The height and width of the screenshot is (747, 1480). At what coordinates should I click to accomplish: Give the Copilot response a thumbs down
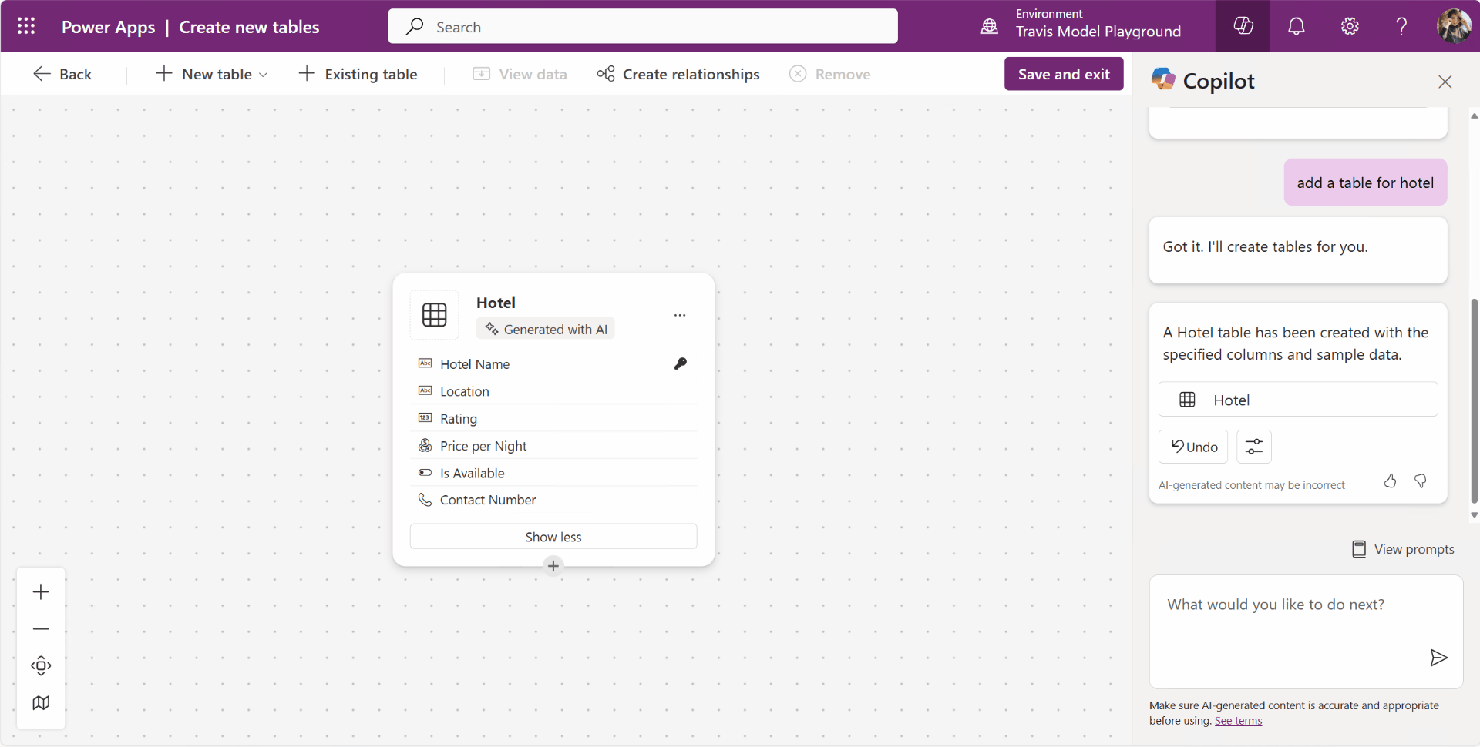pos(1421,481)
